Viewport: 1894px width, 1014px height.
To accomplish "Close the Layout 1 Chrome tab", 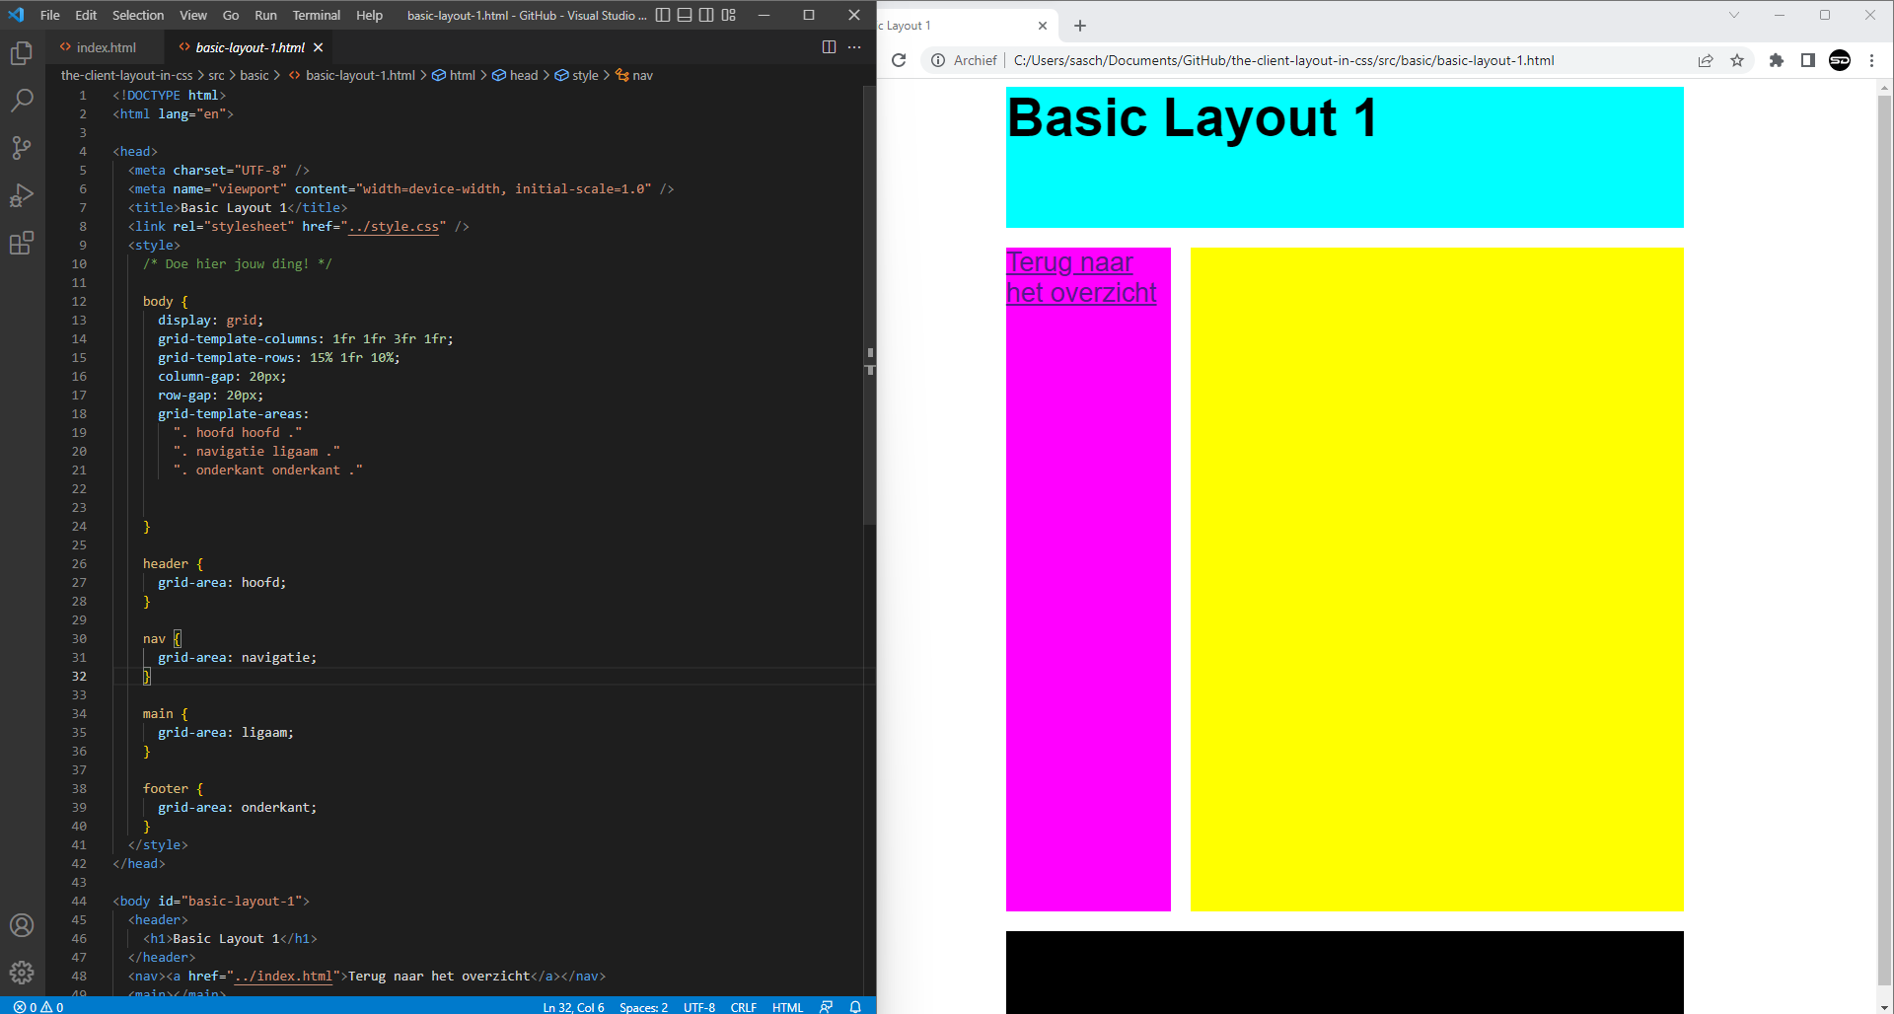I will (1043, 26).
